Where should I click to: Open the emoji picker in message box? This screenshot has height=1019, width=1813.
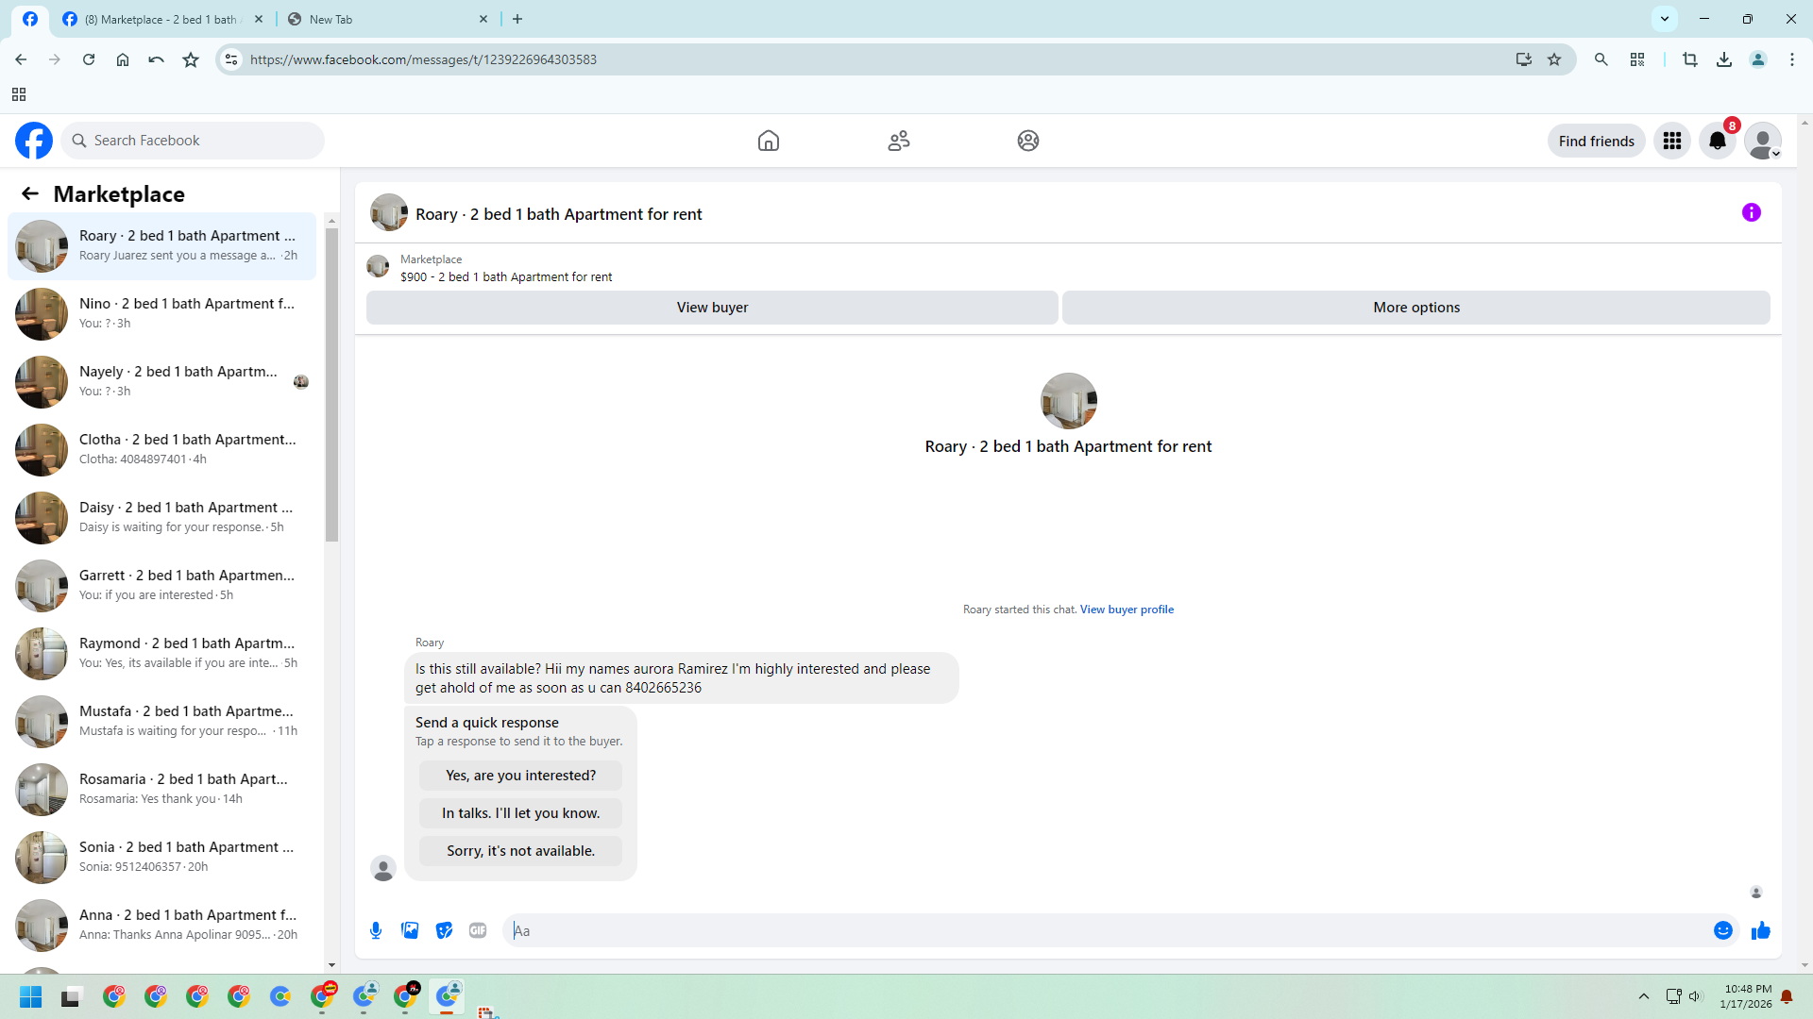[1722, 930]
